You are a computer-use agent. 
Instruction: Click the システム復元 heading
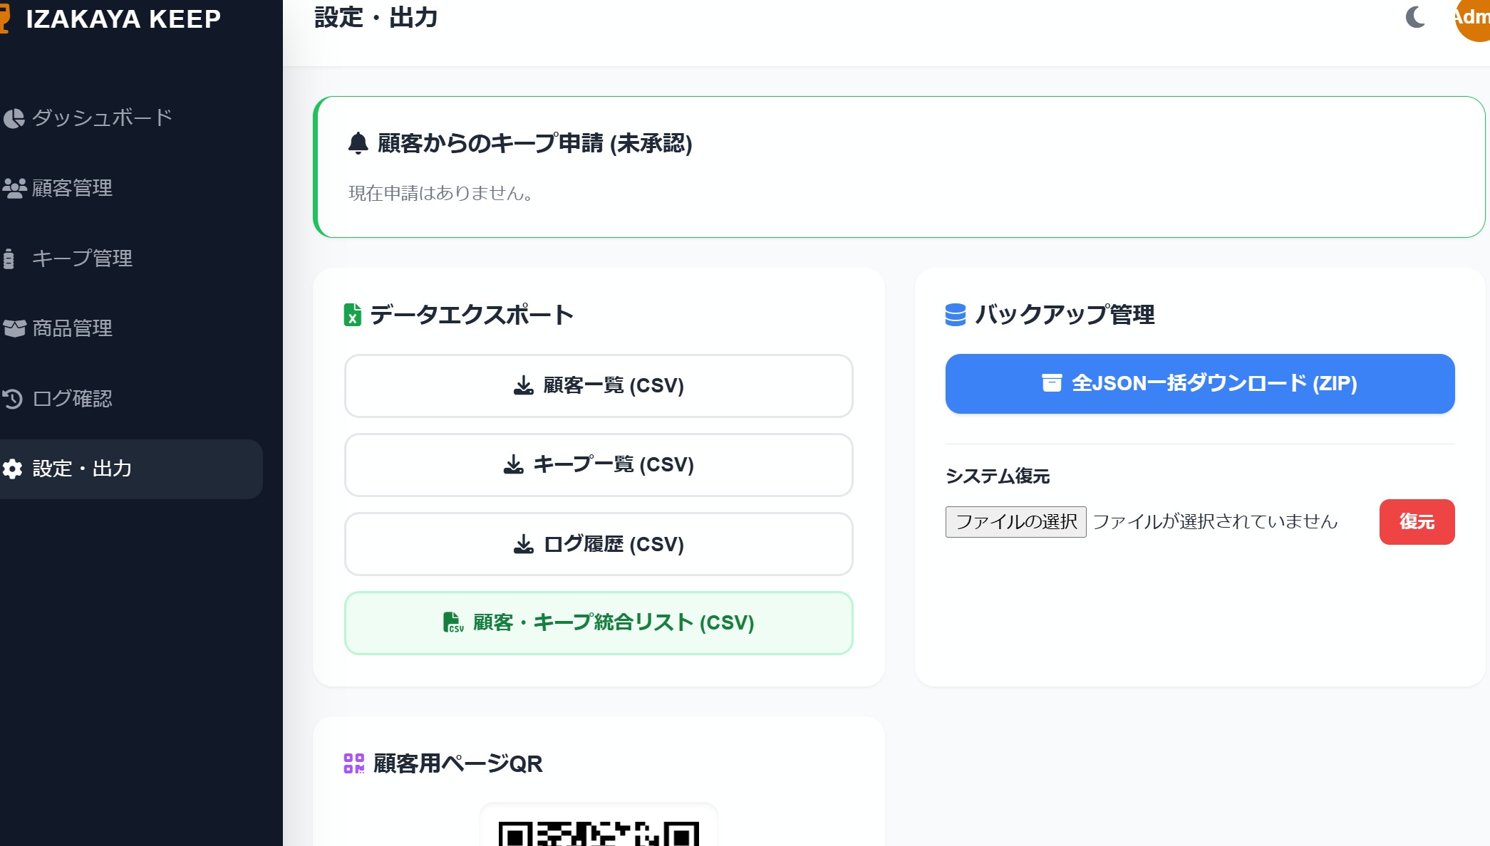[x=998, y=476]
